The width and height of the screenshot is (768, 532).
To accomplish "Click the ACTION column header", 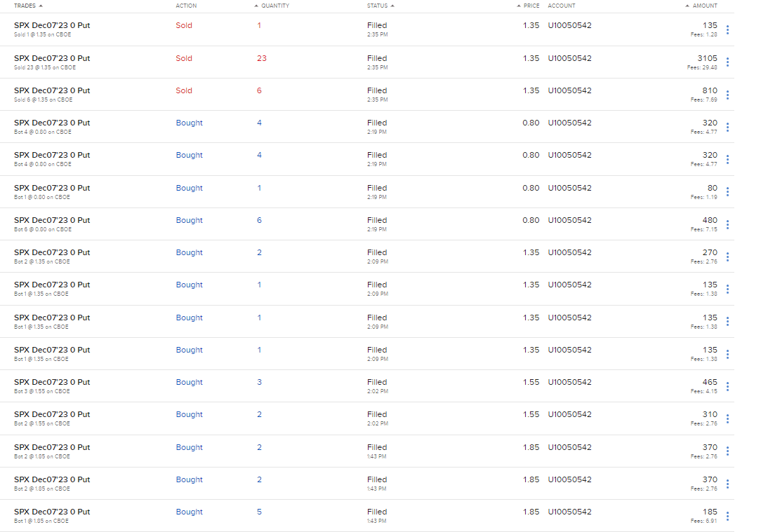I will pos(186,6).
